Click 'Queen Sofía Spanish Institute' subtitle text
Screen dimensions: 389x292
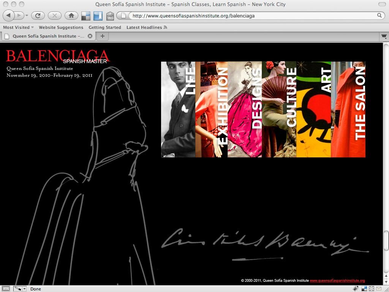pos(40,68)
